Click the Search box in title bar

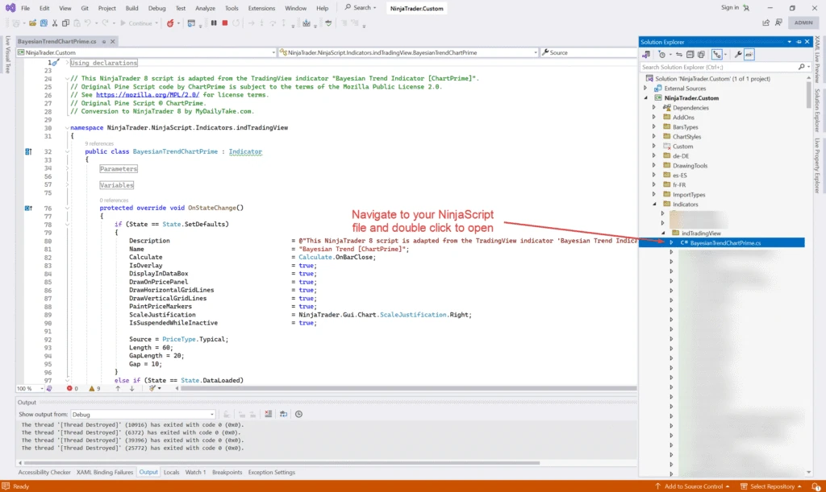[x=361, y=7]
